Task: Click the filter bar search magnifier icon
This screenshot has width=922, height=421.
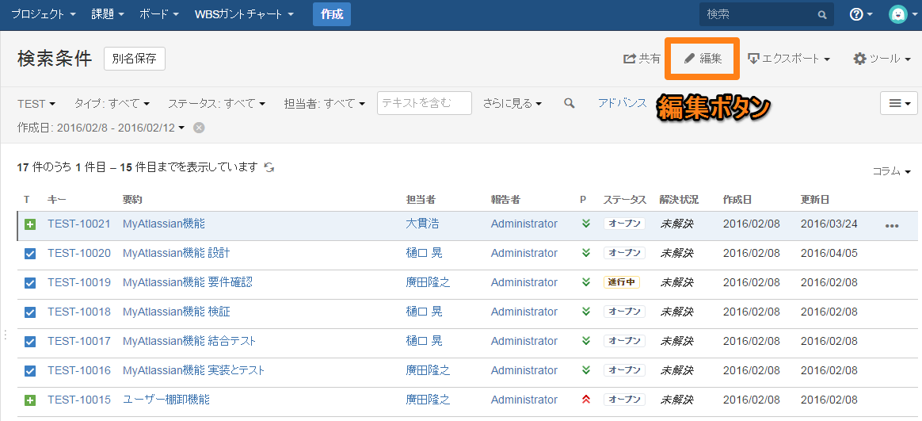Action: [570, 103]
